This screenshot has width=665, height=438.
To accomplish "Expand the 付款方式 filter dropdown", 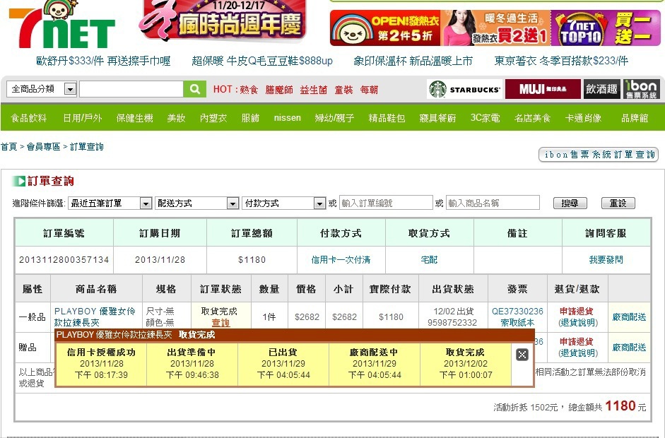I will tap(283, 203).
